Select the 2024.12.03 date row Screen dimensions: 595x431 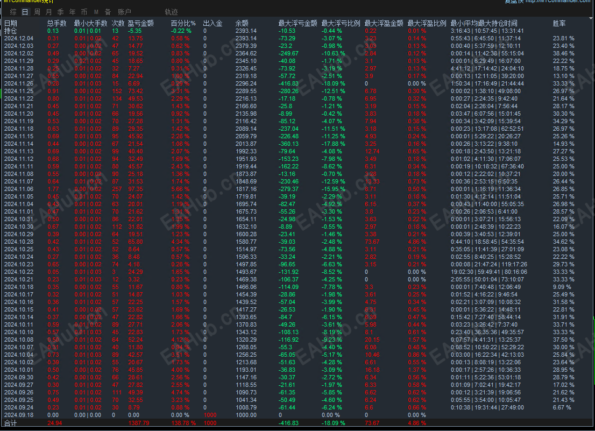(x=19, y=46)
